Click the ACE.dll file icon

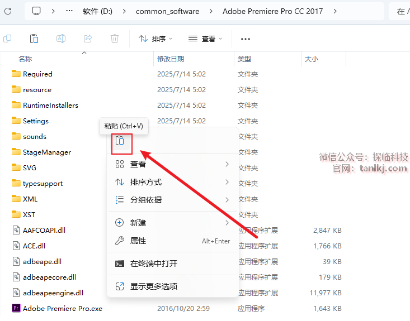[x=16, y=246]
